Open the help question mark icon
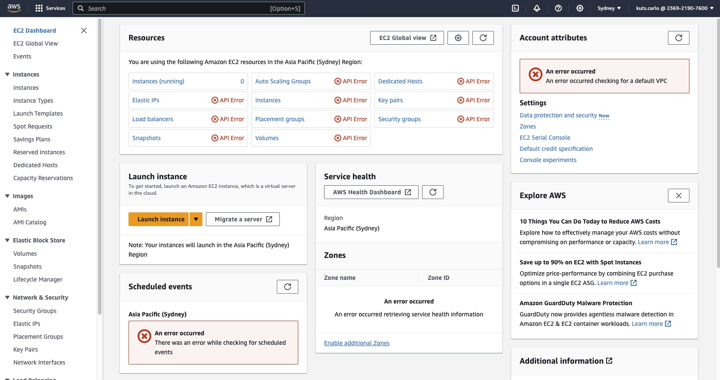 pos(558,8)
